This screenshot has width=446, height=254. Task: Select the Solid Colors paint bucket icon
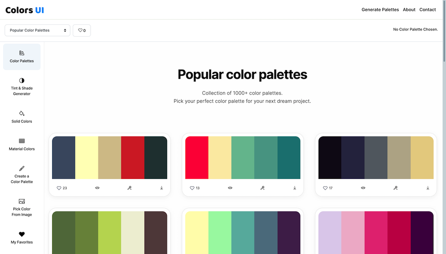click(x=22, y=113)
